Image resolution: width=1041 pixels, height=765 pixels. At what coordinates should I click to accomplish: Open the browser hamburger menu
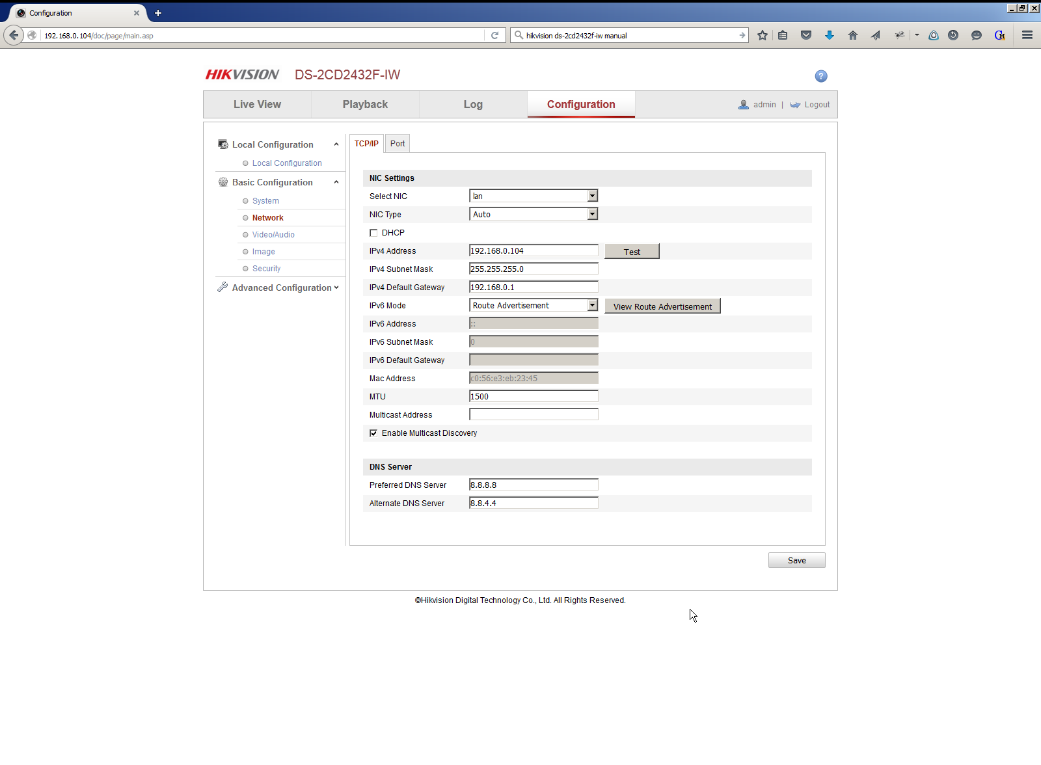tap(1027, 35)
